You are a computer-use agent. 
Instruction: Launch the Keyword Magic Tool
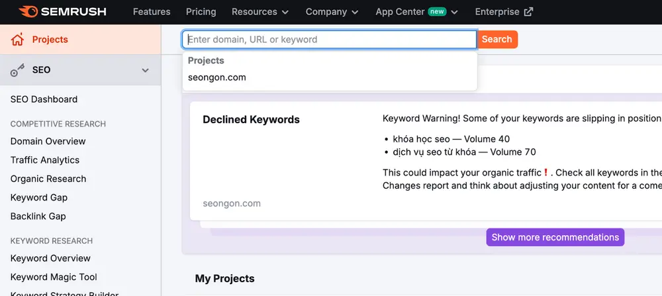pos(54,277)
